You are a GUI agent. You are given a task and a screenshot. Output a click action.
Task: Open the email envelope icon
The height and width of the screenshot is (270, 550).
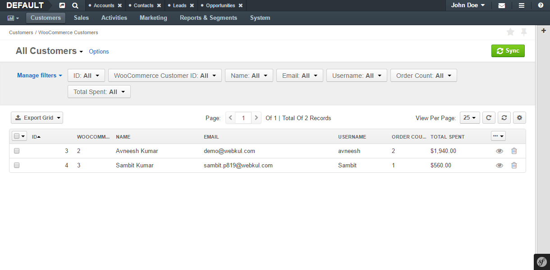[501, 5]
